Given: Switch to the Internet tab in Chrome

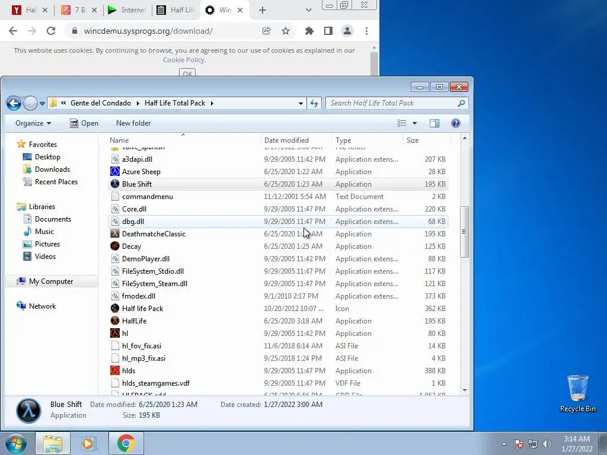Looking at the screenshot, I should click(127, 10).
